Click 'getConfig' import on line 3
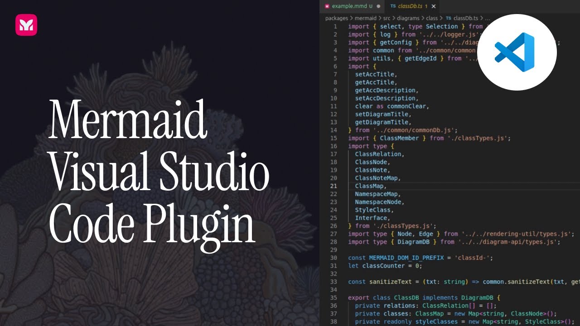580x326 pixels. 396,43
